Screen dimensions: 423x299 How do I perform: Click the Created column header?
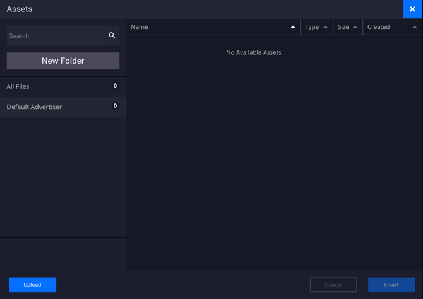click(x=393, y=27)
